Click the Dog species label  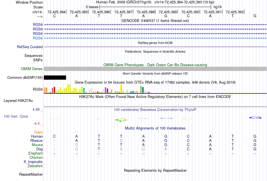[39, 149]
